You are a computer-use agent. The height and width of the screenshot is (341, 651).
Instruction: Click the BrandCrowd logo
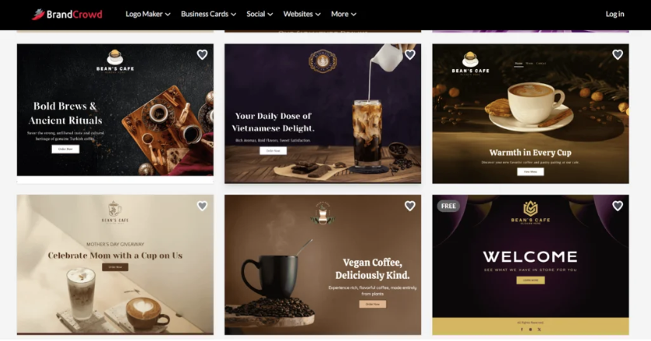click(x=67, y=14)
